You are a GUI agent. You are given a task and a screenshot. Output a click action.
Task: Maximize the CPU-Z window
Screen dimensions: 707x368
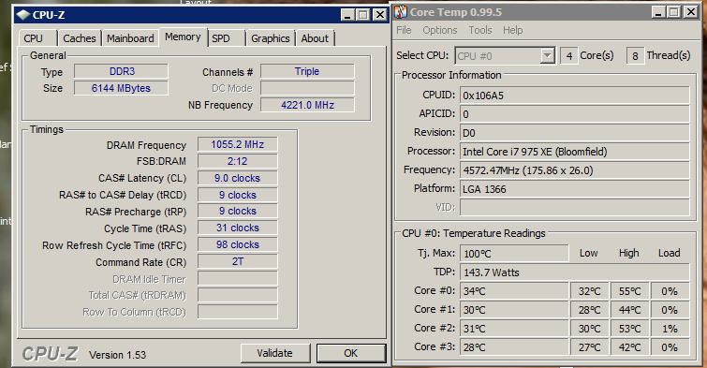(x=363, y=15)
